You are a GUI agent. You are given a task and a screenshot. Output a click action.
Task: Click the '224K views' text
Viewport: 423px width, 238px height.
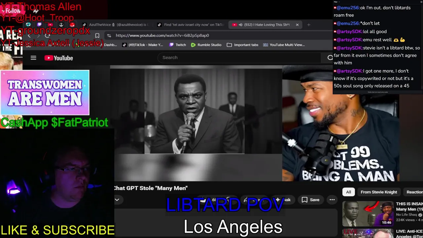(x=405, y=220)
